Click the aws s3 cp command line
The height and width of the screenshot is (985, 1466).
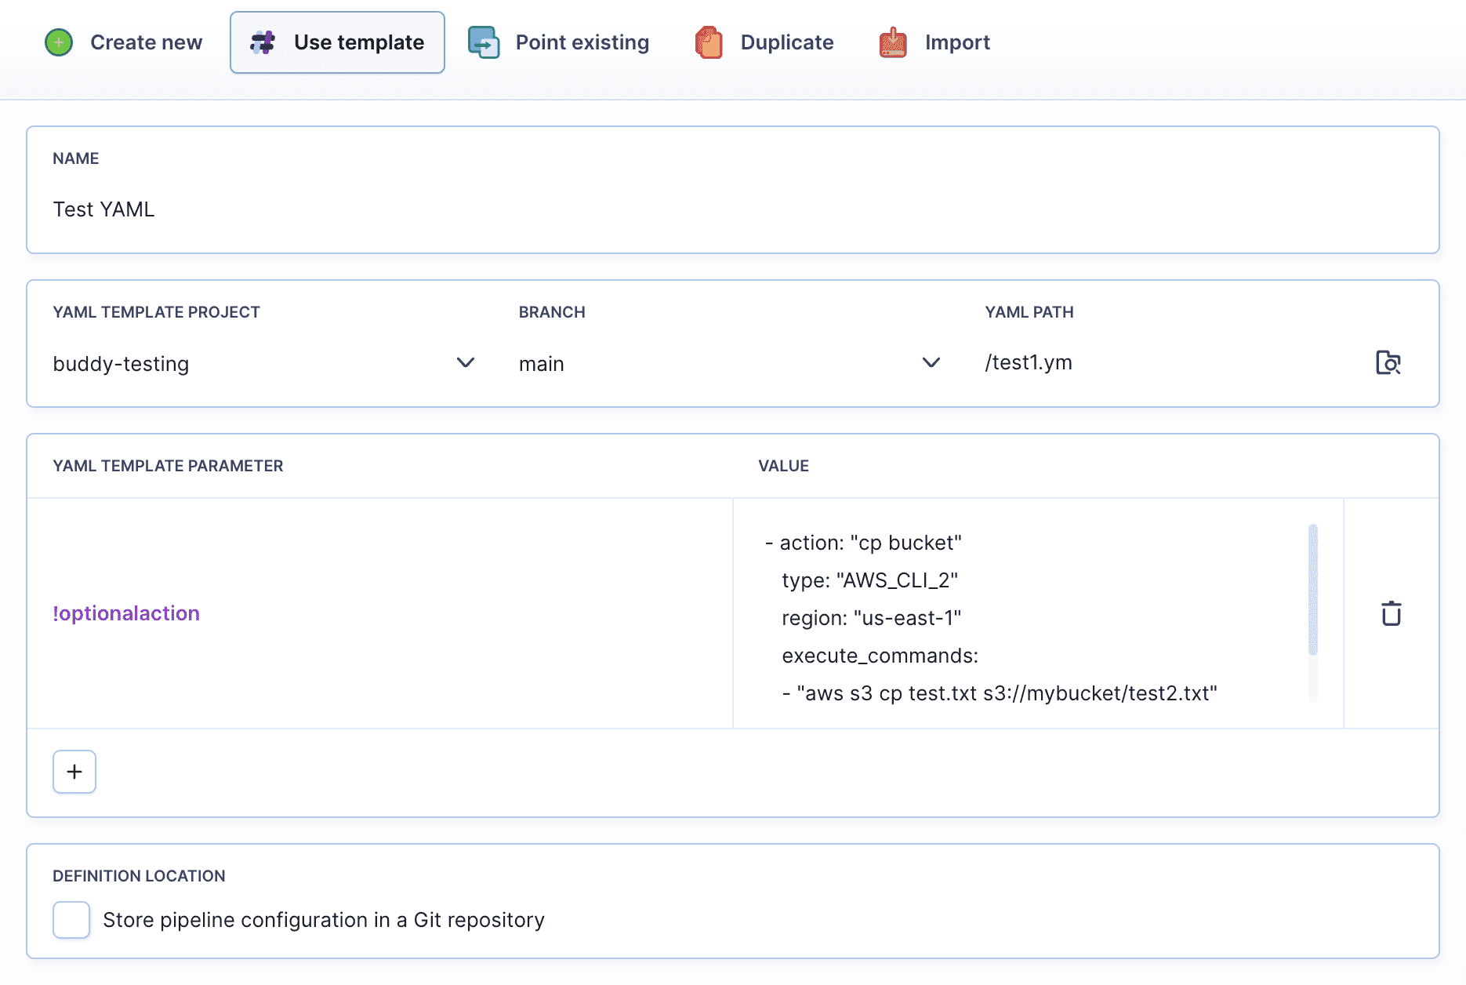coord(1000,693)
